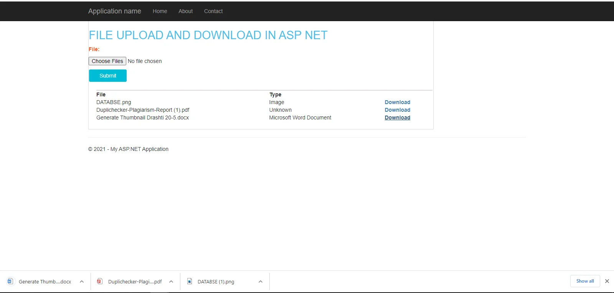Image resolution: width=614 pixels, height=293 pixels.
Task: Click the 'Image' type cell
Action: click(x=277, y=102)
